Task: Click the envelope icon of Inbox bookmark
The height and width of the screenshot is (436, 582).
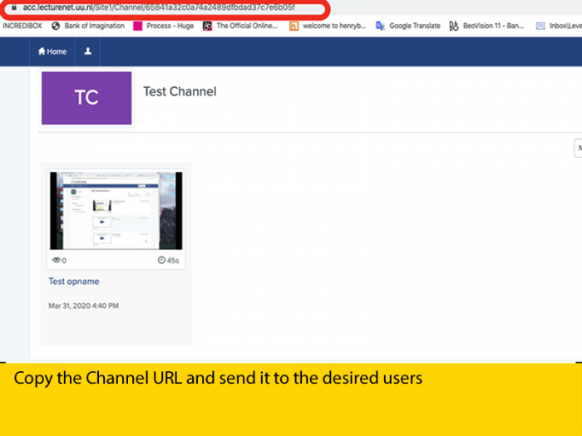Action: pyautogui.click(x=540, y=26)
